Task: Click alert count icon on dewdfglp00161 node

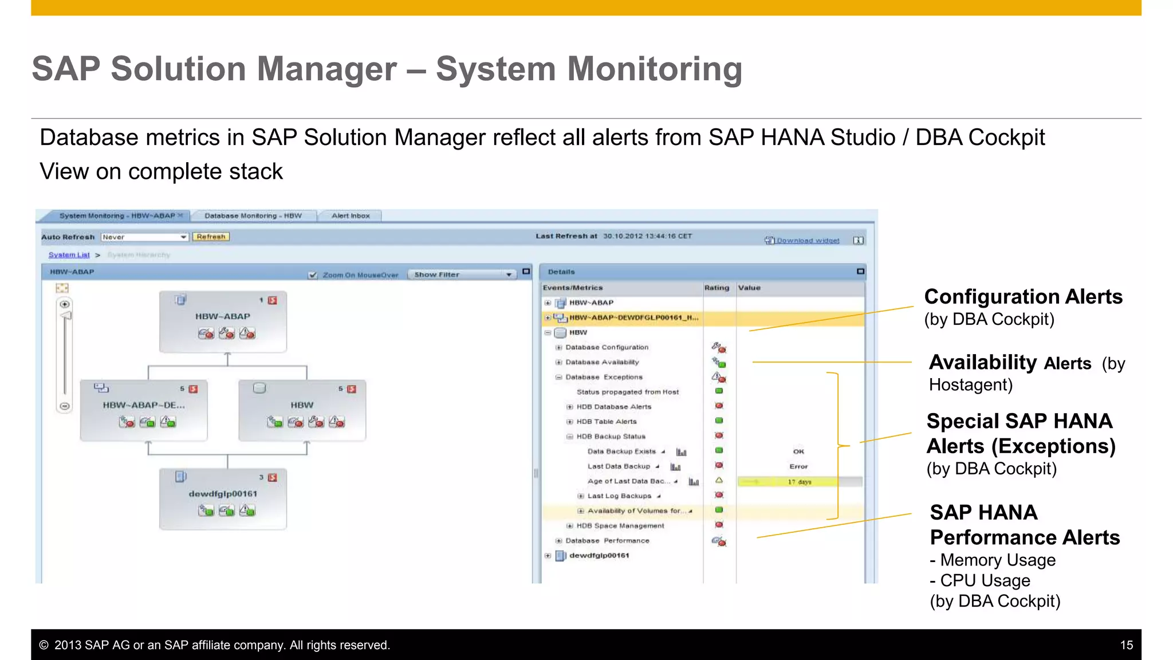Action: [x=273, y=477]
